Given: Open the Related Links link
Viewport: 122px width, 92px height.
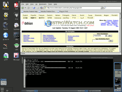Looking at the screenshot, I should [71, 40].
